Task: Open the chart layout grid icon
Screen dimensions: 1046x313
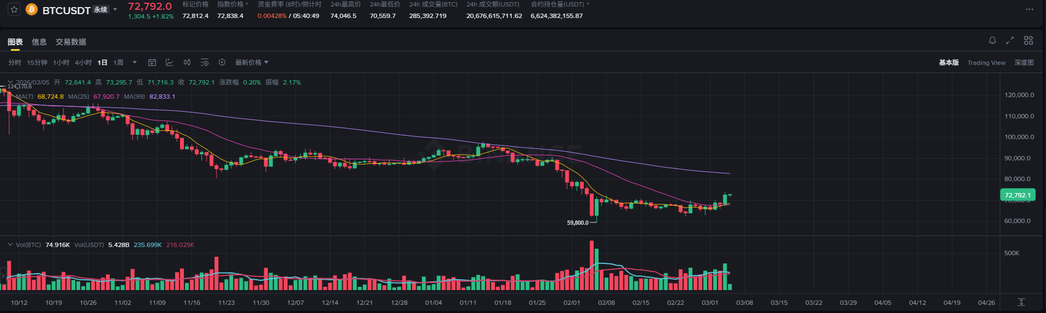Action: point(1029,40)
